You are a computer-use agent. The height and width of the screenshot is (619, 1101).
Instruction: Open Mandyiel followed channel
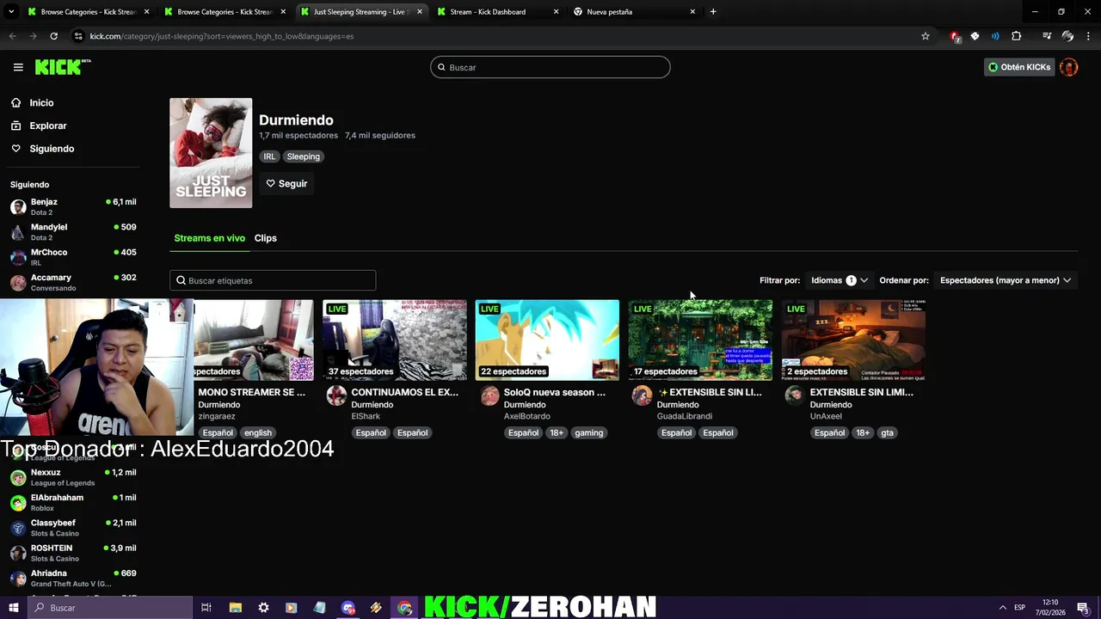coord(73,232)
